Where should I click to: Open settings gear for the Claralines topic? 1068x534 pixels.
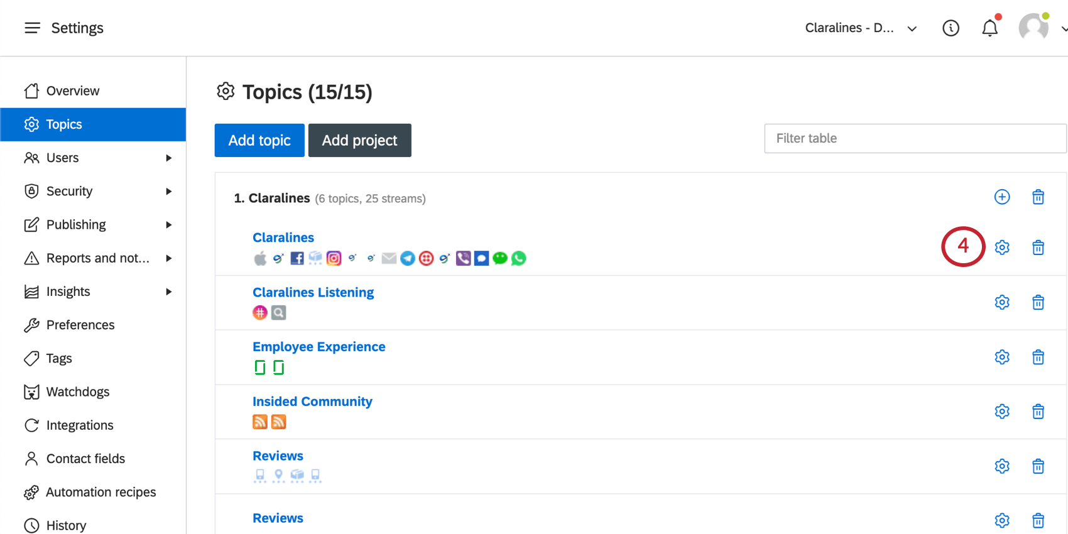pyautogui.click(x=1002, y=247)
